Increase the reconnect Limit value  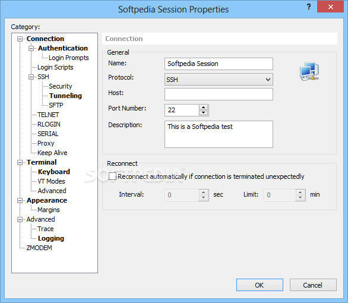point(300,192)
